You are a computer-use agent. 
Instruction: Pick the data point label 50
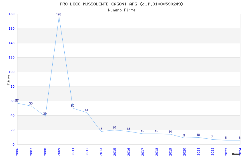pos(73,106)
